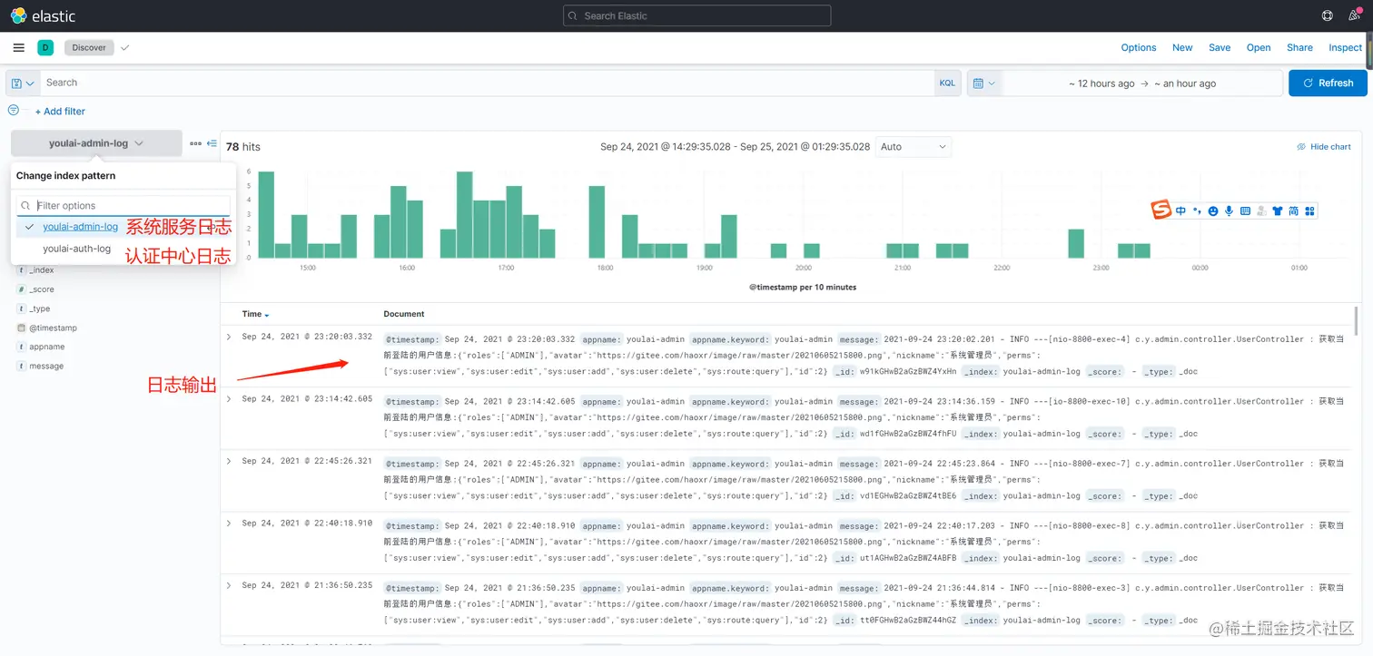Image resolution: width=1373 pixels, height=656 pixels.
Task: Open the Auto interval dropdown
Action: point(914,146)
